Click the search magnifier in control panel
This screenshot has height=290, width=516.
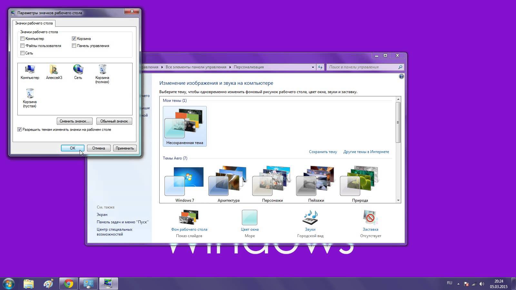pos(400,67)
